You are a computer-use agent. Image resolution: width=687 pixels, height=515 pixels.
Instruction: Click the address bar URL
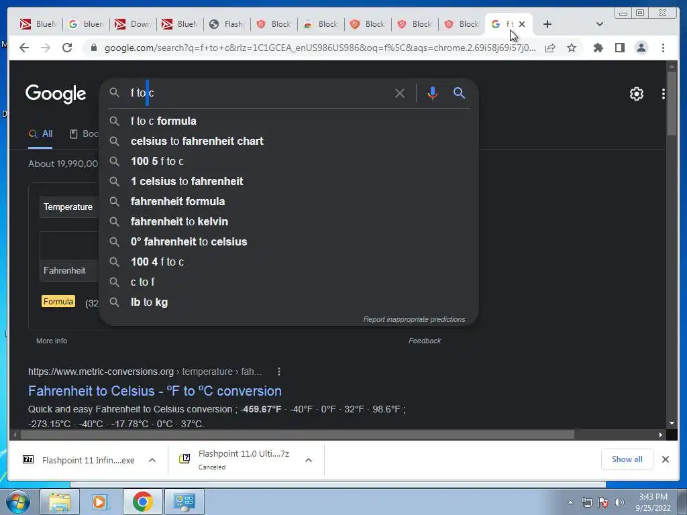pos(320,48)
